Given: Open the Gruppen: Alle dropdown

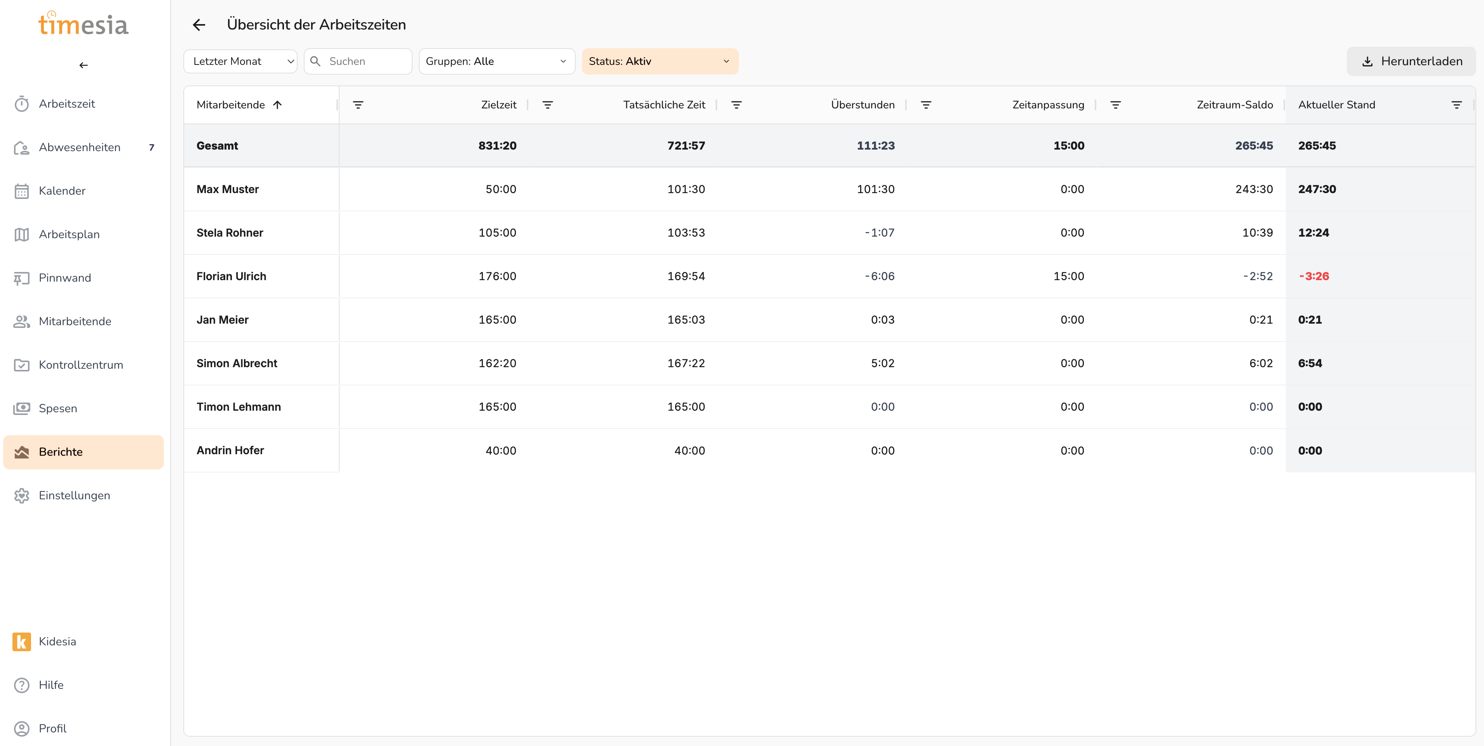Looking at the screenshot, I should [496, 61].
